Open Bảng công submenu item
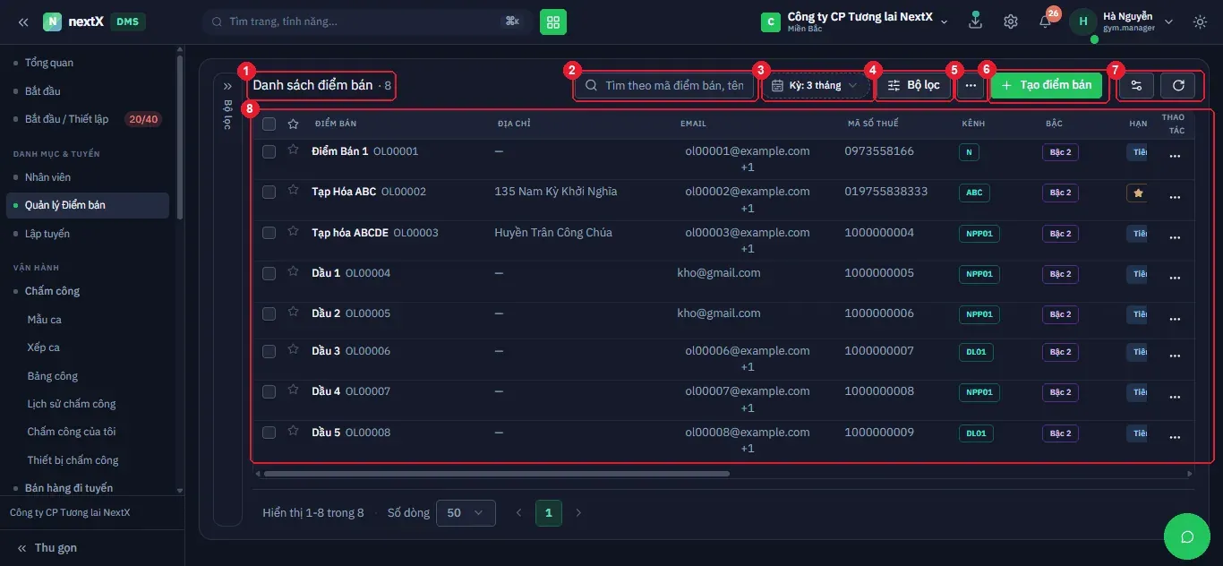 click(x=53, y=376)
